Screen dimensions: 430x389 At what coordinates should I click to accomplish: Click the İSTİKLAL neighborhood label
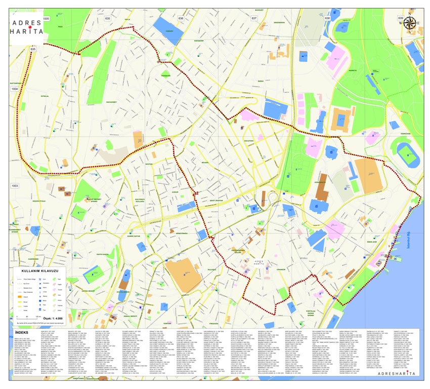(45, 96)
